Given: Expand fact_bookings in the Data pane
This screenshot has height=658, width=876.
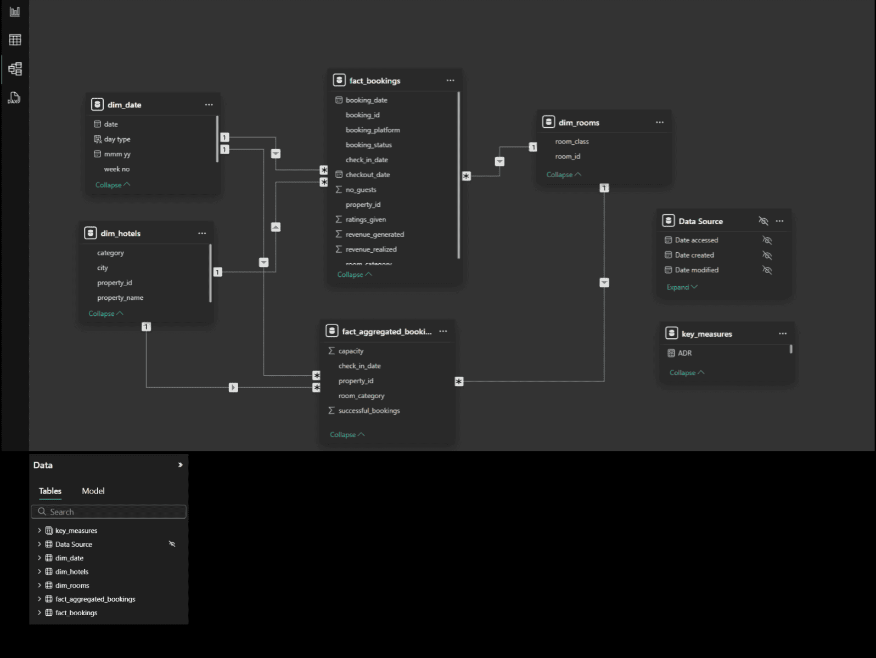Looking at the screenshot, I should [40, 612].
